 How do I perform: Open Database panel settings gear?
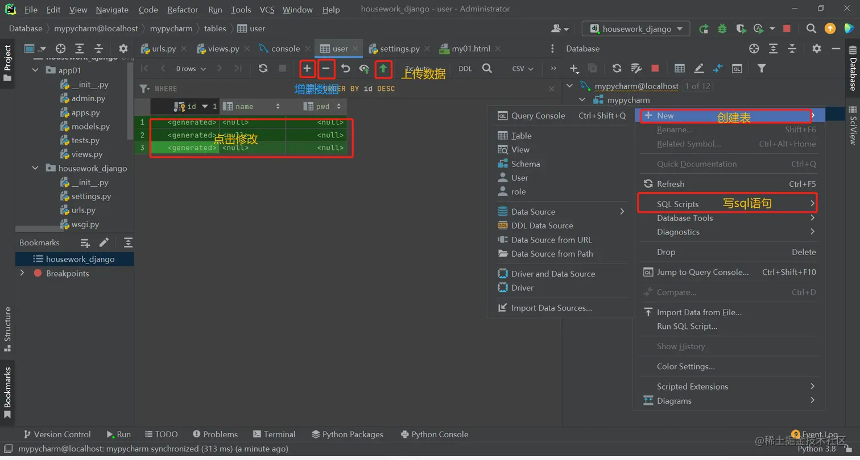click(817, 49)
